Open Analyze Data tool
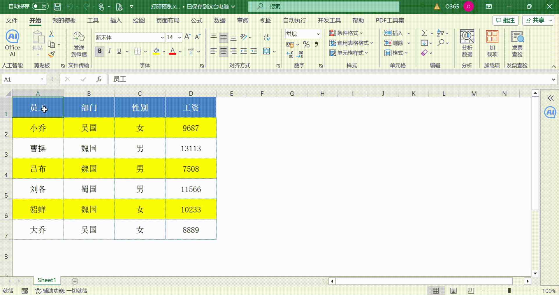This screenshot has height=295, width=559. click(x=467, y=43)
